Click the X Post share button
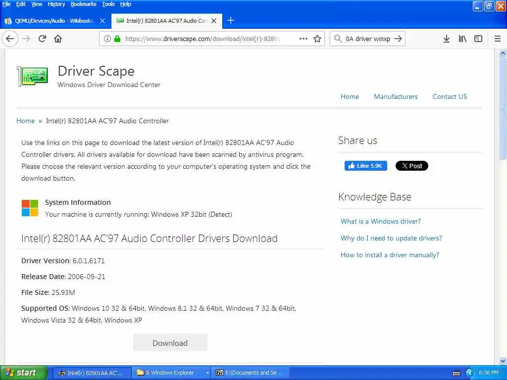The image size is (507, 380). 411,166
